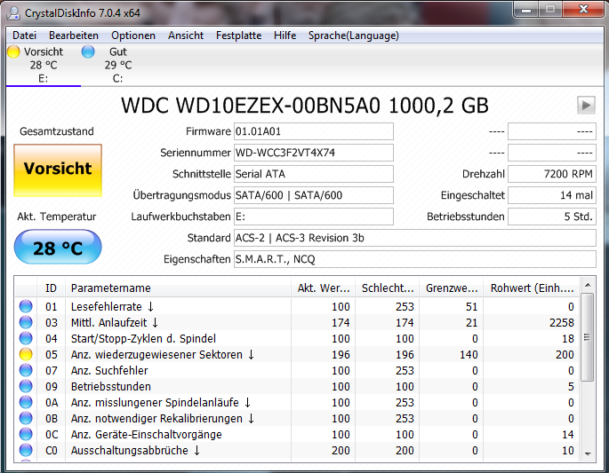This screenshot has width=609, height=473.
Task: Click blue status icon of Mittl. Anlaufzeit row
Action: [x=26, y=322]
